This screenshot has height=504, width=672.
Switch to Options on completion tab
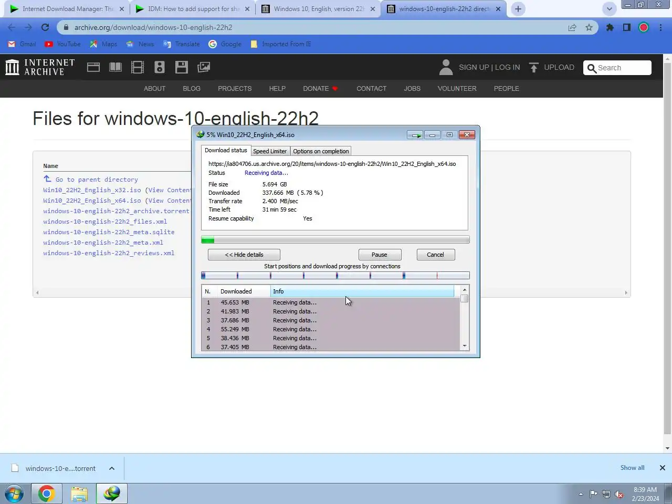click(x=321, y=151)
